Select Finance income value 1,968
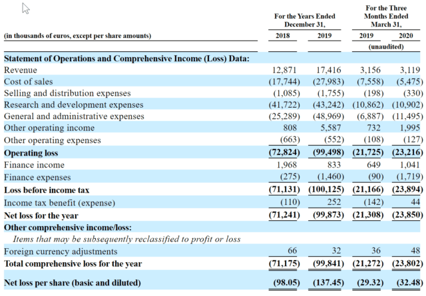Viewport: 426px width, 296px height. 286,165
